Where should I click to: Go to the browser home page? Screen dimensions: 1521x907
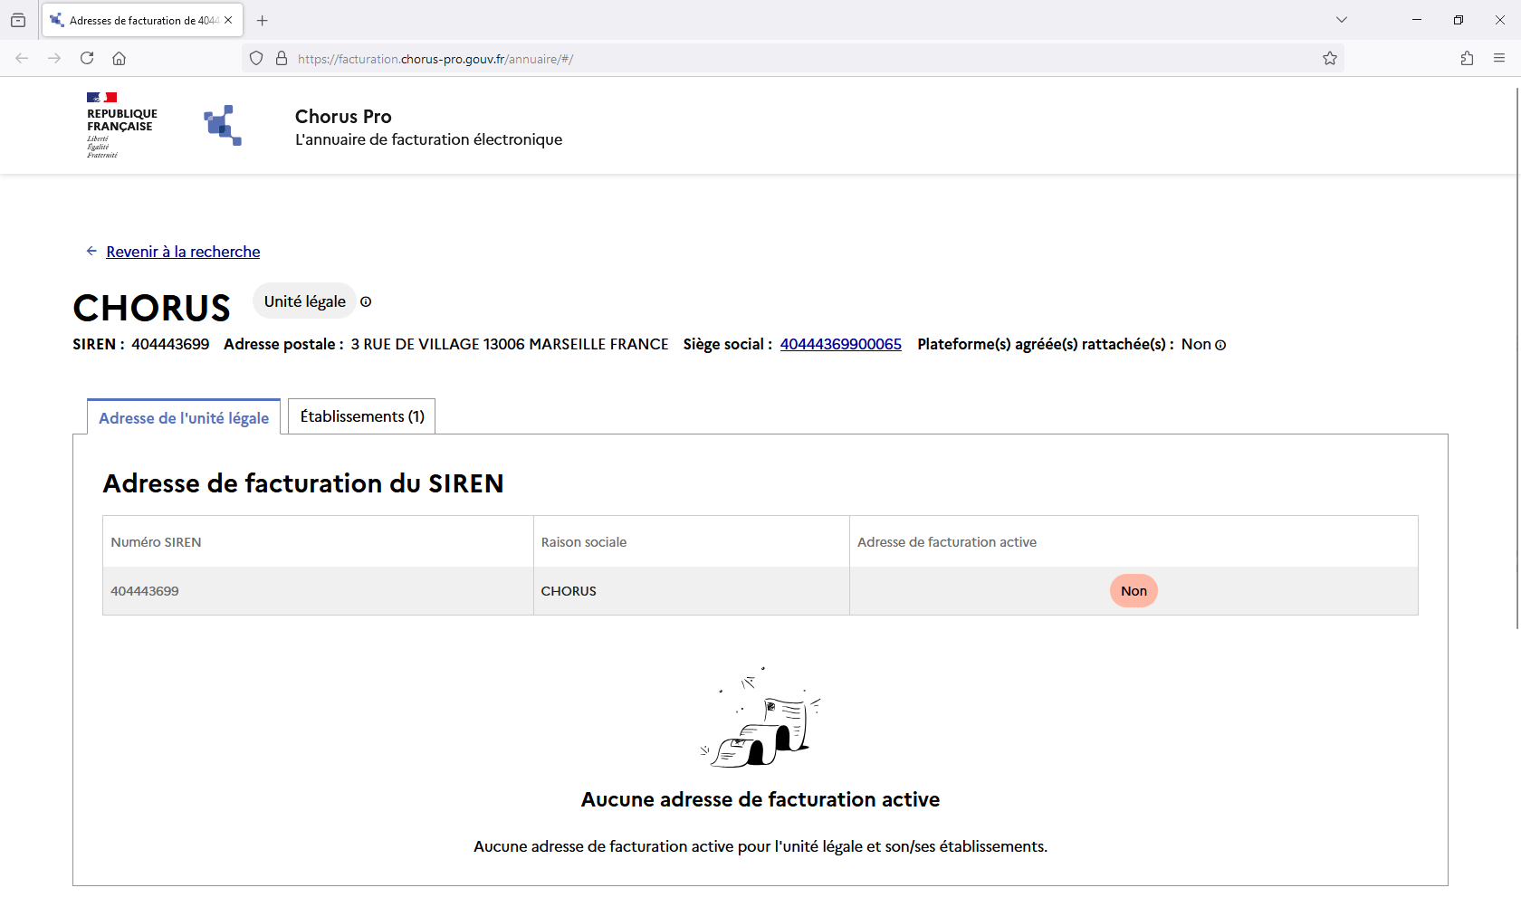(119, 58)
